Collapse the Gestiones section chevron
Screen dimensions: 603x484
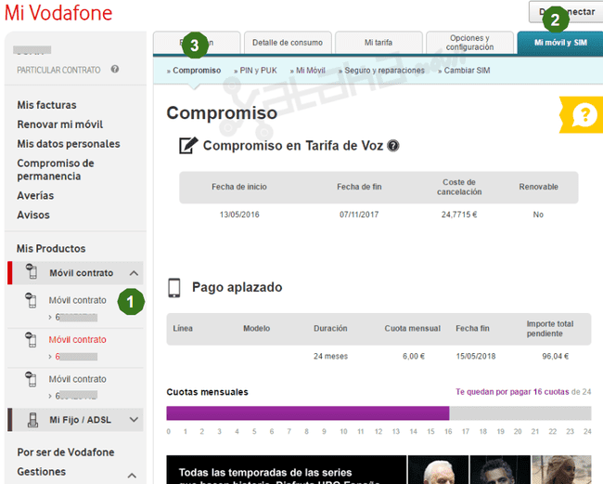(132, 476)
